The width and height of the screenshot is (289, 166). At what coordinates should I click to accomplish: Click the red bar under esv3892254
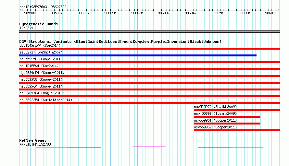coord(149,103)
